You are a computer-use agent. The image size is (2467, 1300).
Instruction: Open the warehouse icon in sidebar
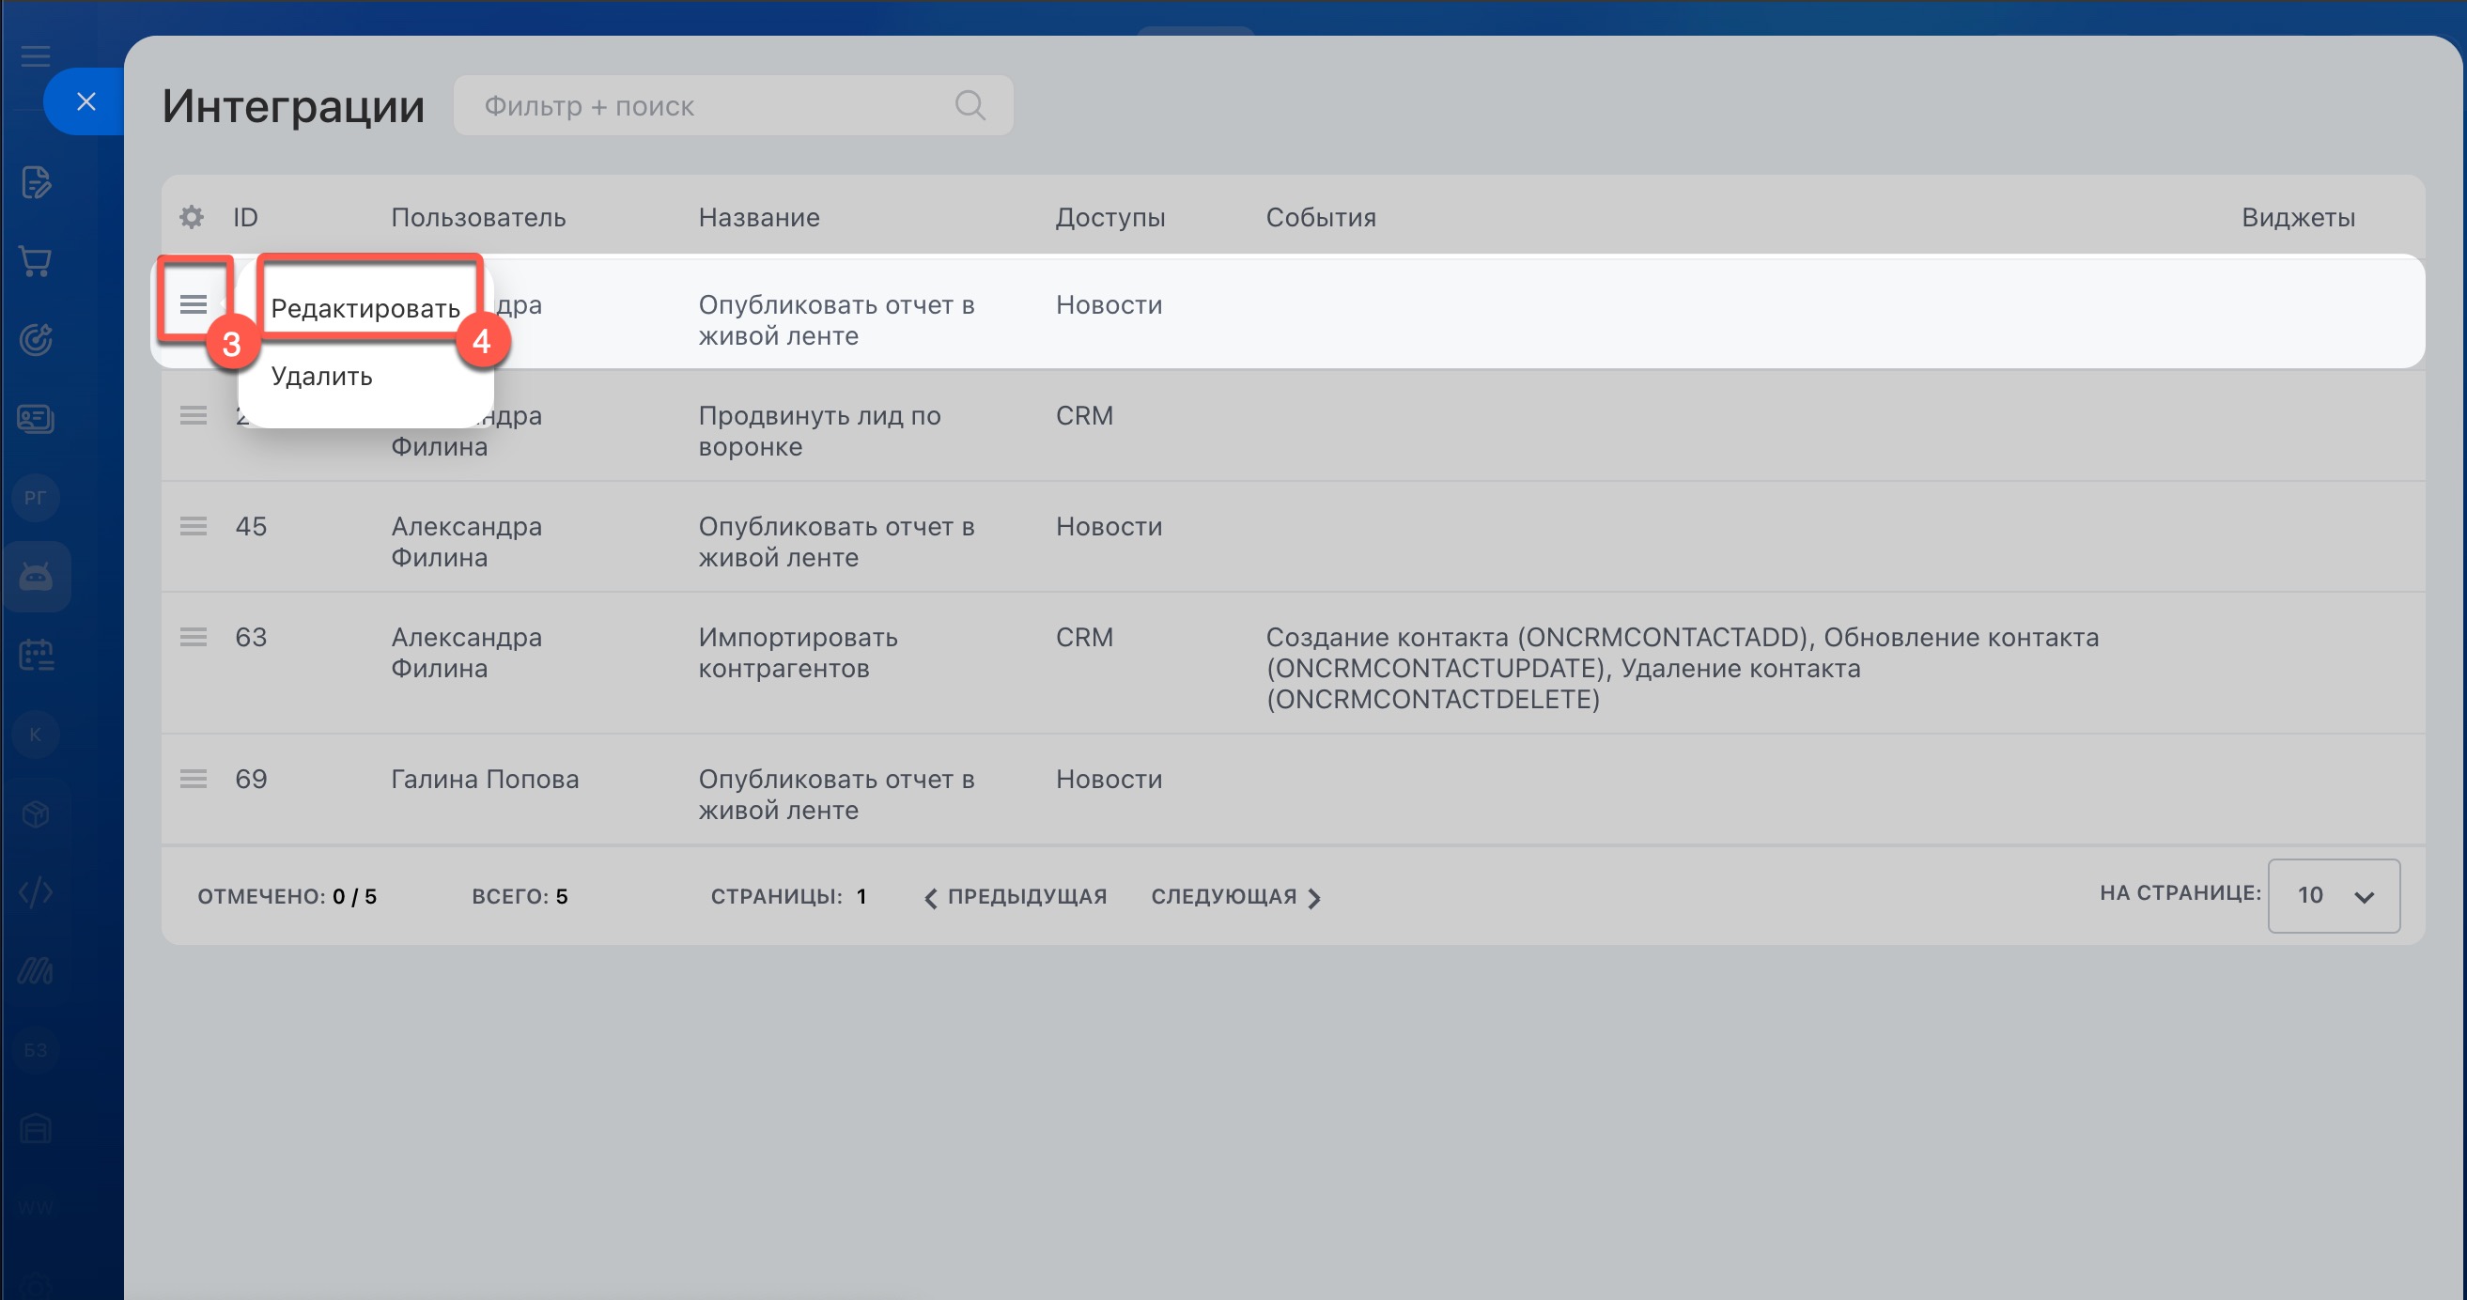36,1130
